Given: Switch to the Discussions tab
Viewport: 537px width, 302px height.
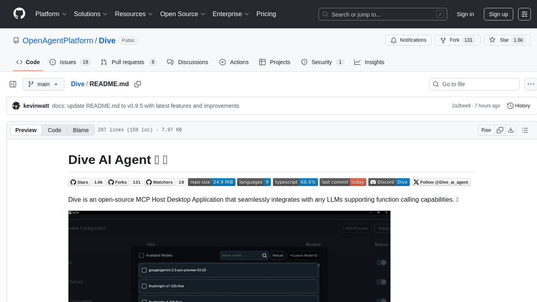Looking at the screenshot, I should 188,62.
